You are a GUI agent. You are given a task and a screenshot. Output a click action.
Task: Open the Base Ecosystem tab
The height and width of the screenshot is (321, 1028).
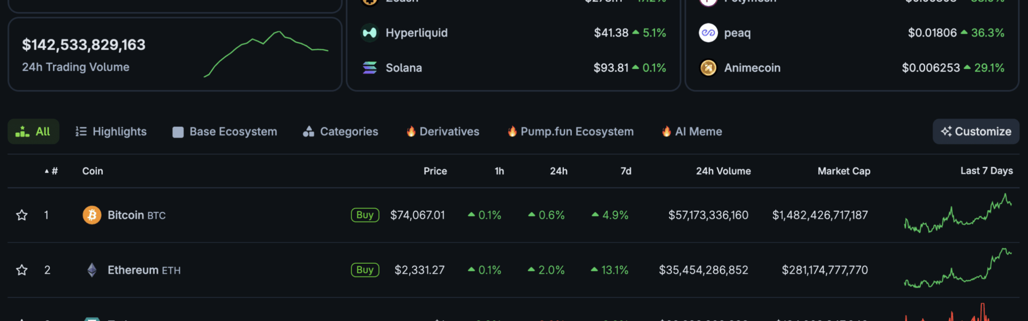point(225,132)
